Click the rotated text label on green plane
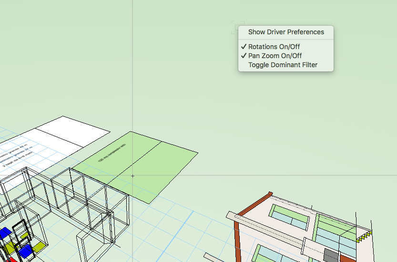Viewport: 397px width, 262px height. [112, 153]
